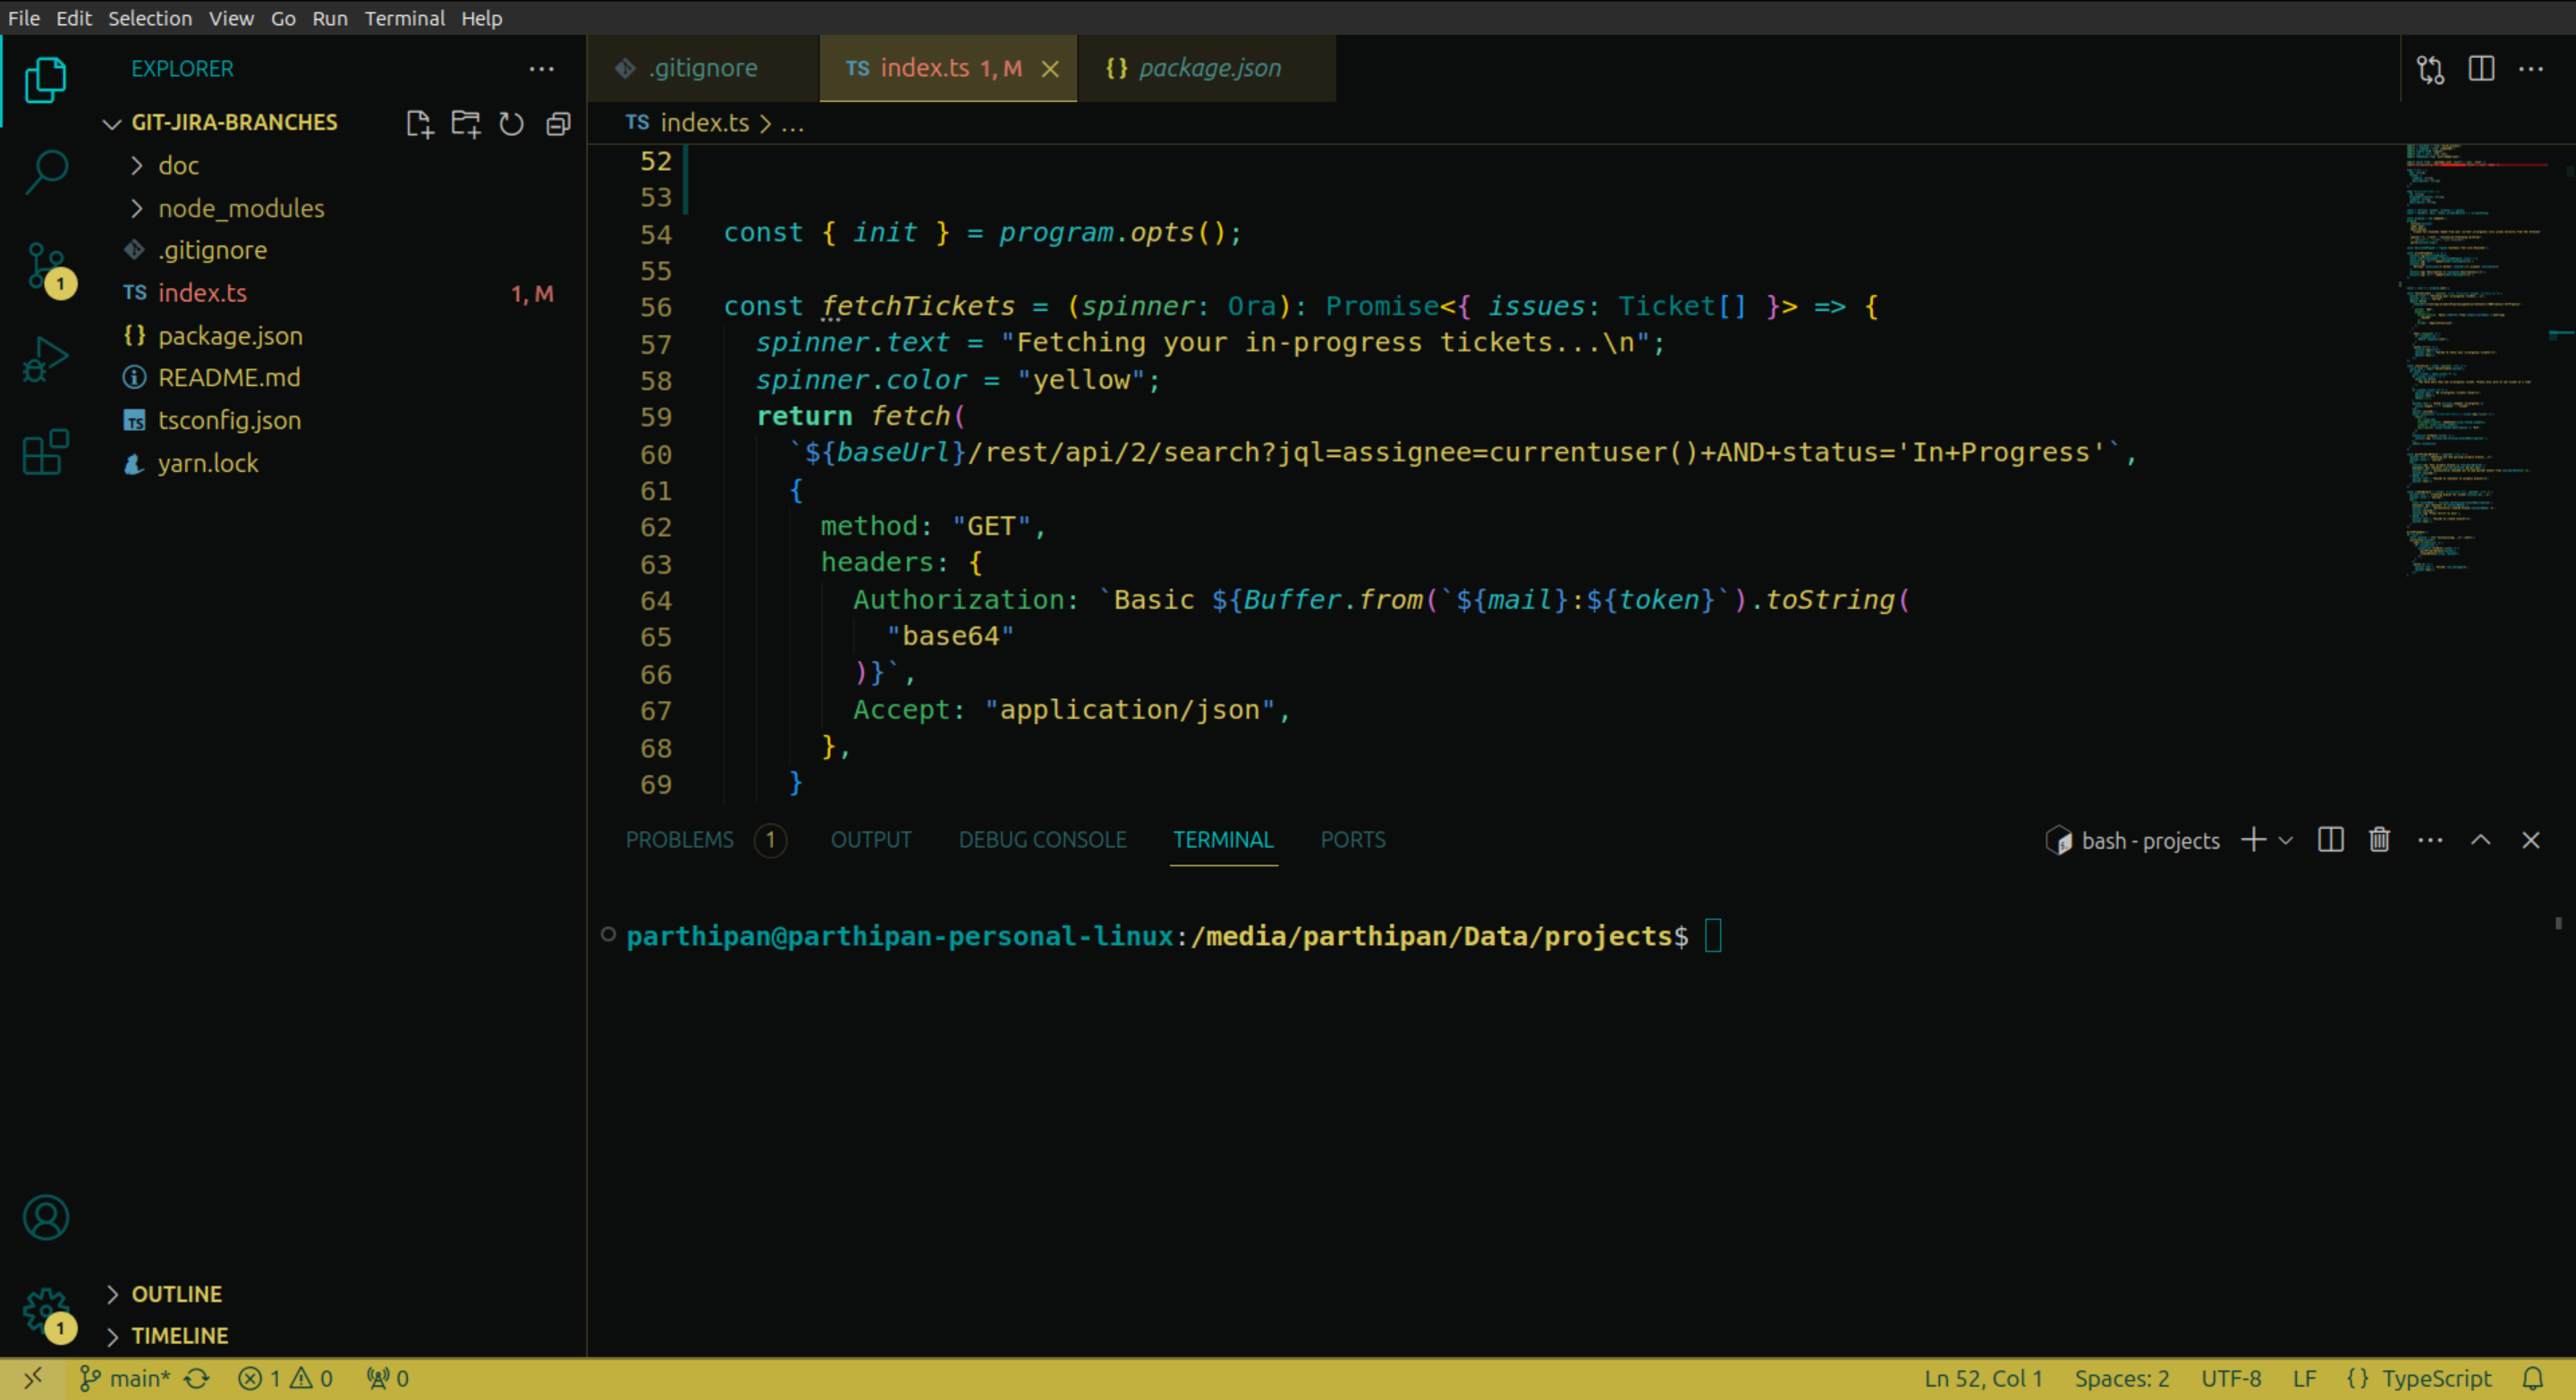Maximize the panel size with chevron up
Screen dimensions: 2576x1400
pyautogui.click(x=2481, y=840)
